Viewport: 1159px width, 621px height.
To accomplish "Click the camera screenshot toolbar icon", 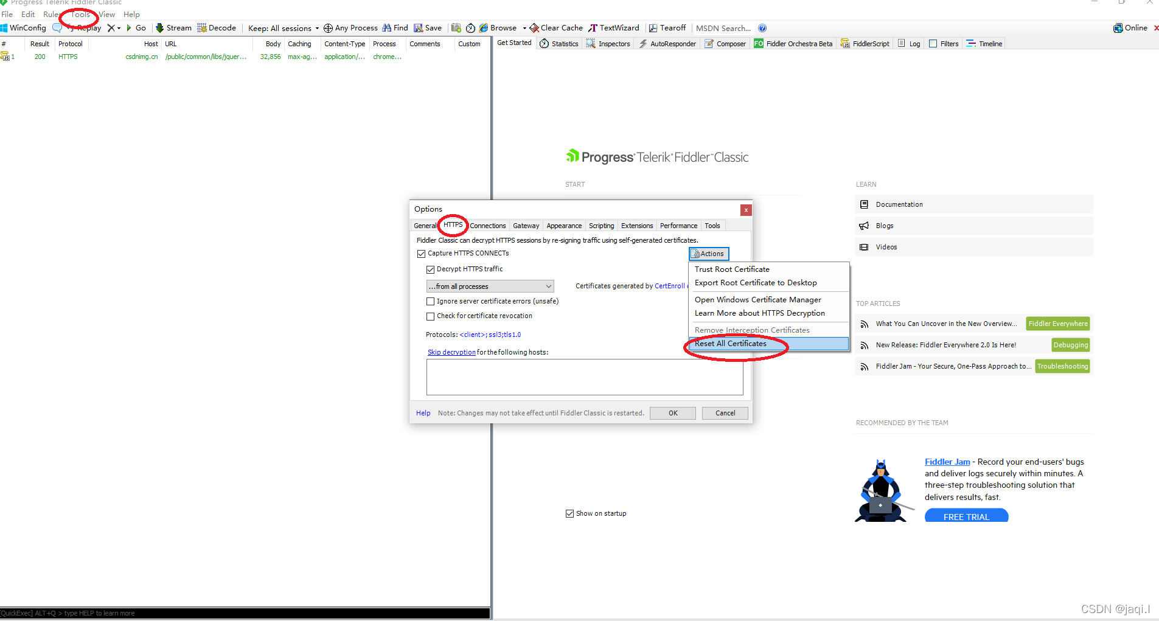I will click(x=456, y=28).
